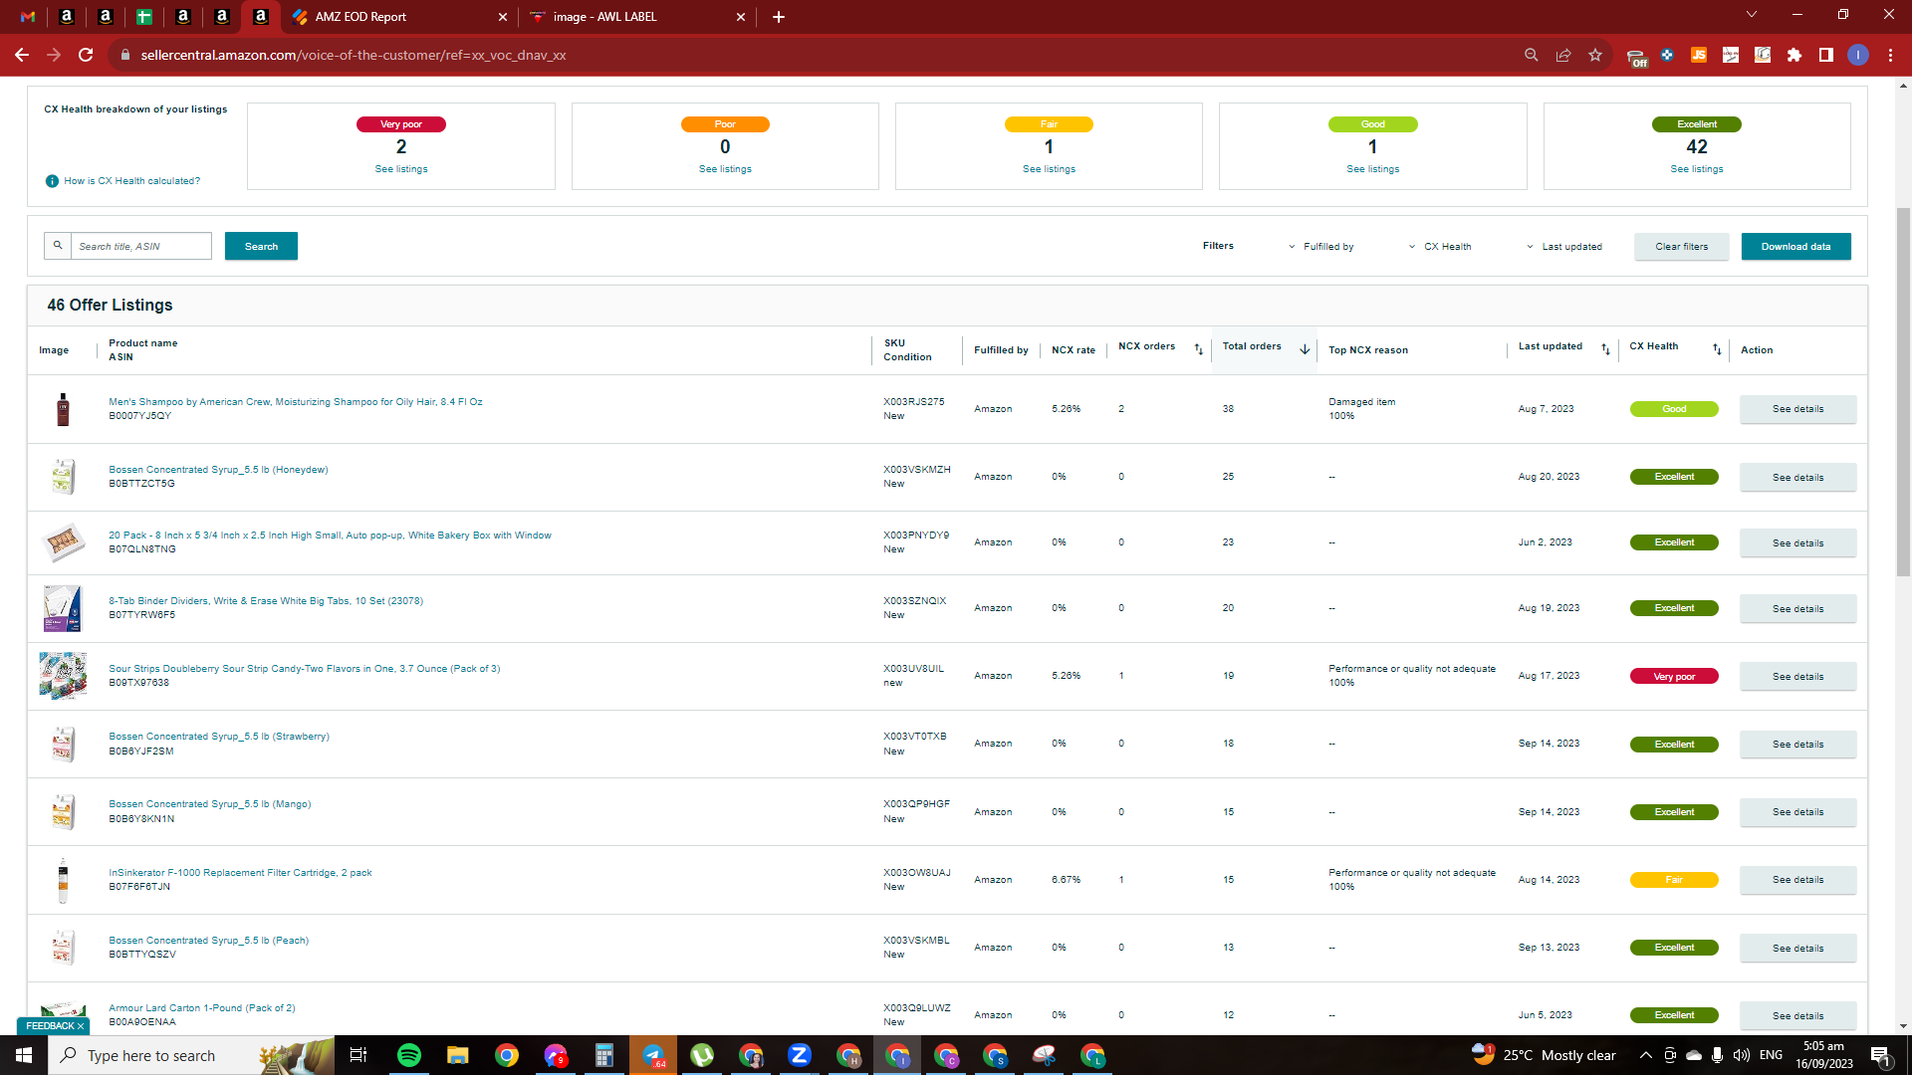
Task: Open a new browser tab
Action: 779,17
